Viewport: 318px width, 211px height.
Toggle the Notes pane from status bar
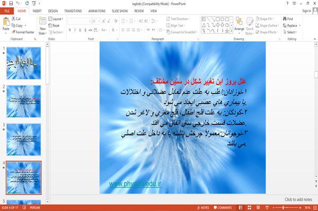(x=203, y=207)
